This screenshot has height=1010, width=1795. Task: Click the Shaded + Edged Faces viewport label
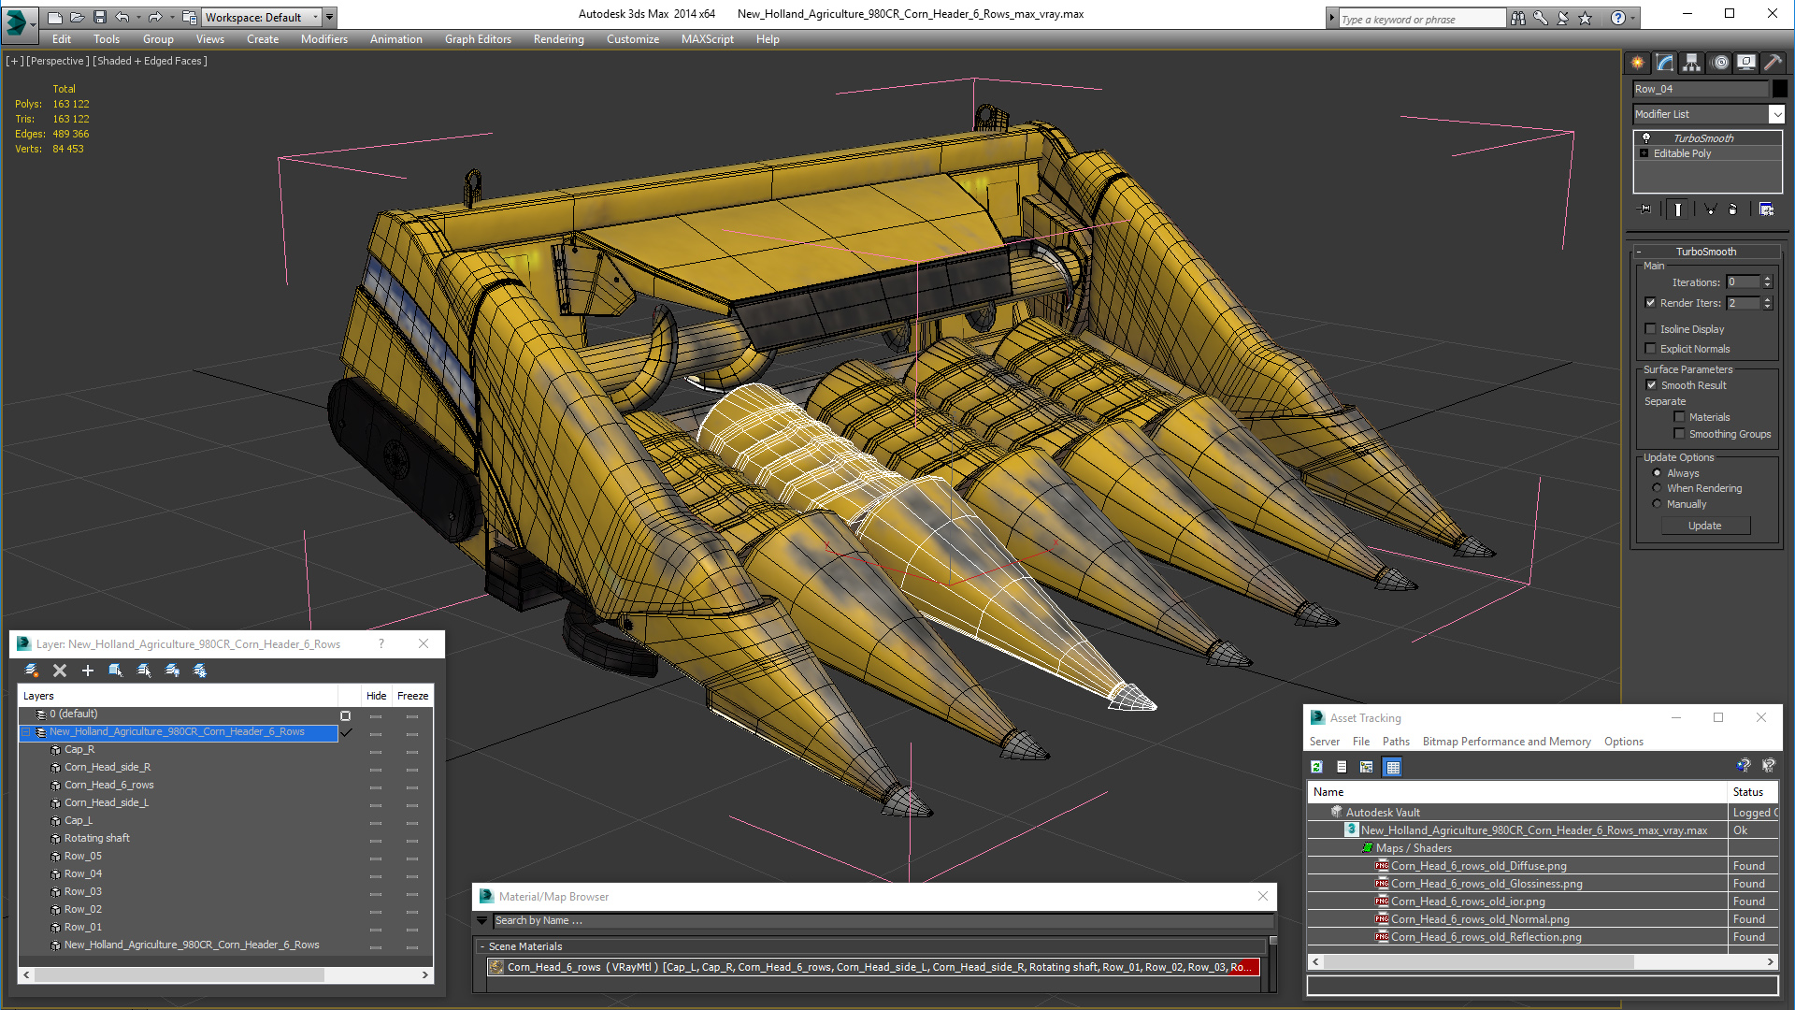pos(150,61)
